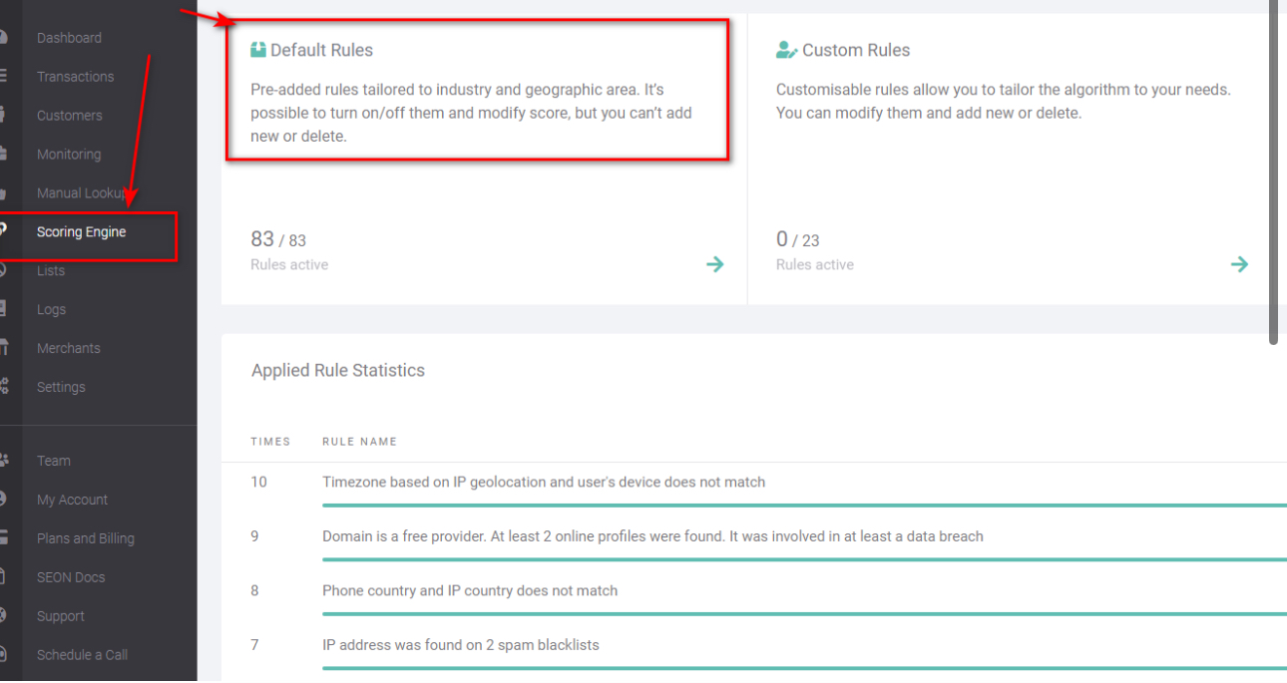This screenshot has height=683, width=1287.
Task: Click the Plans and Billing card icon
Action: click(x=4, y=538)
